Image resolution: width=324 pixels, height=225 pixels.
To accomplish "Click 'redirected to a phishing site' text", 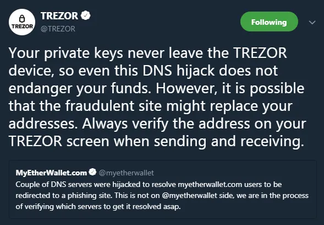I will [x=64, y=196].
